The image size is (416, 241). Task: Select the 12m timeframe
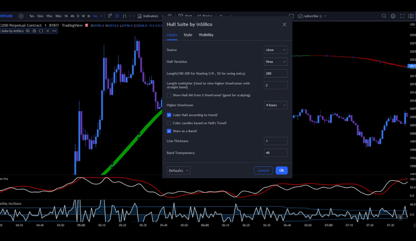(x=40, y=16)
